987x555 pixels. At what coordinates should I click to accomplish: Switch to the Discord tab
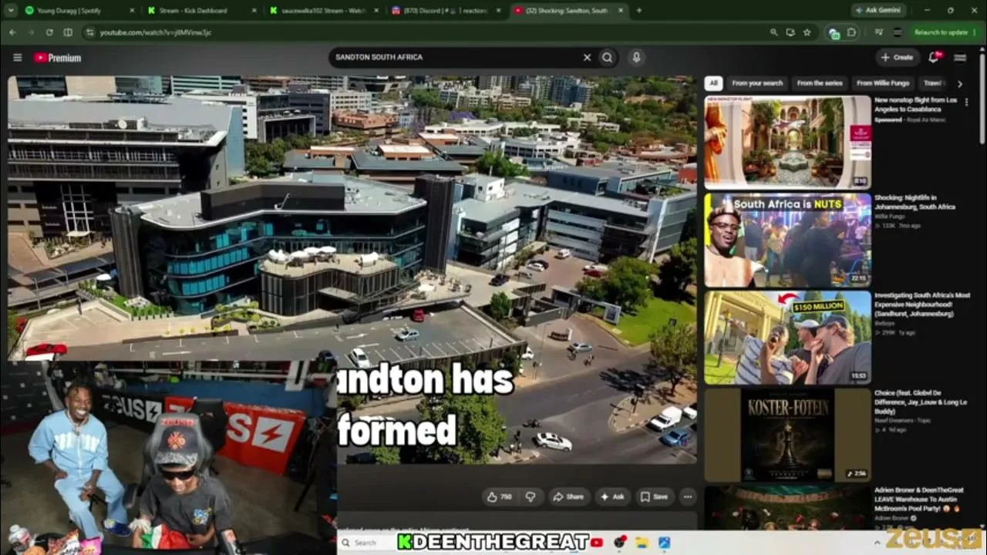coord(447,11)
